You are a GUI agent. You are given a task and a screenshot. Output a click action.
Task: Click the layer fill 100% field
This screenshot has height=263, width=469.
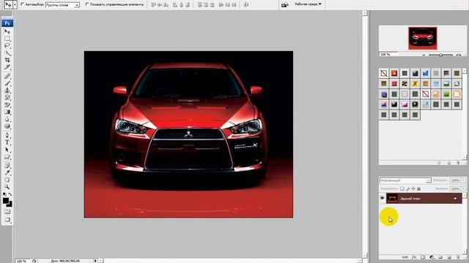tap(456, 188)
